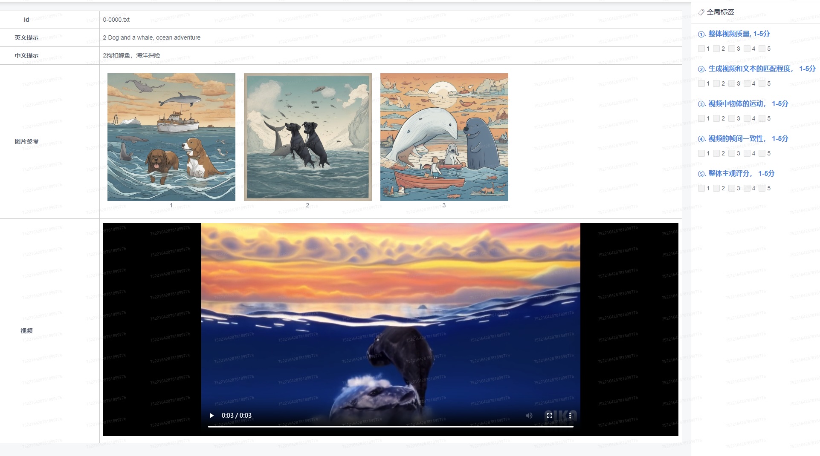Rate 视频中物体的运动 as 1

click(701, 118)
